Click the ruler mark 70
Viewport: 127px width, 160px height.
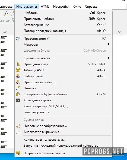click(119, 32)
